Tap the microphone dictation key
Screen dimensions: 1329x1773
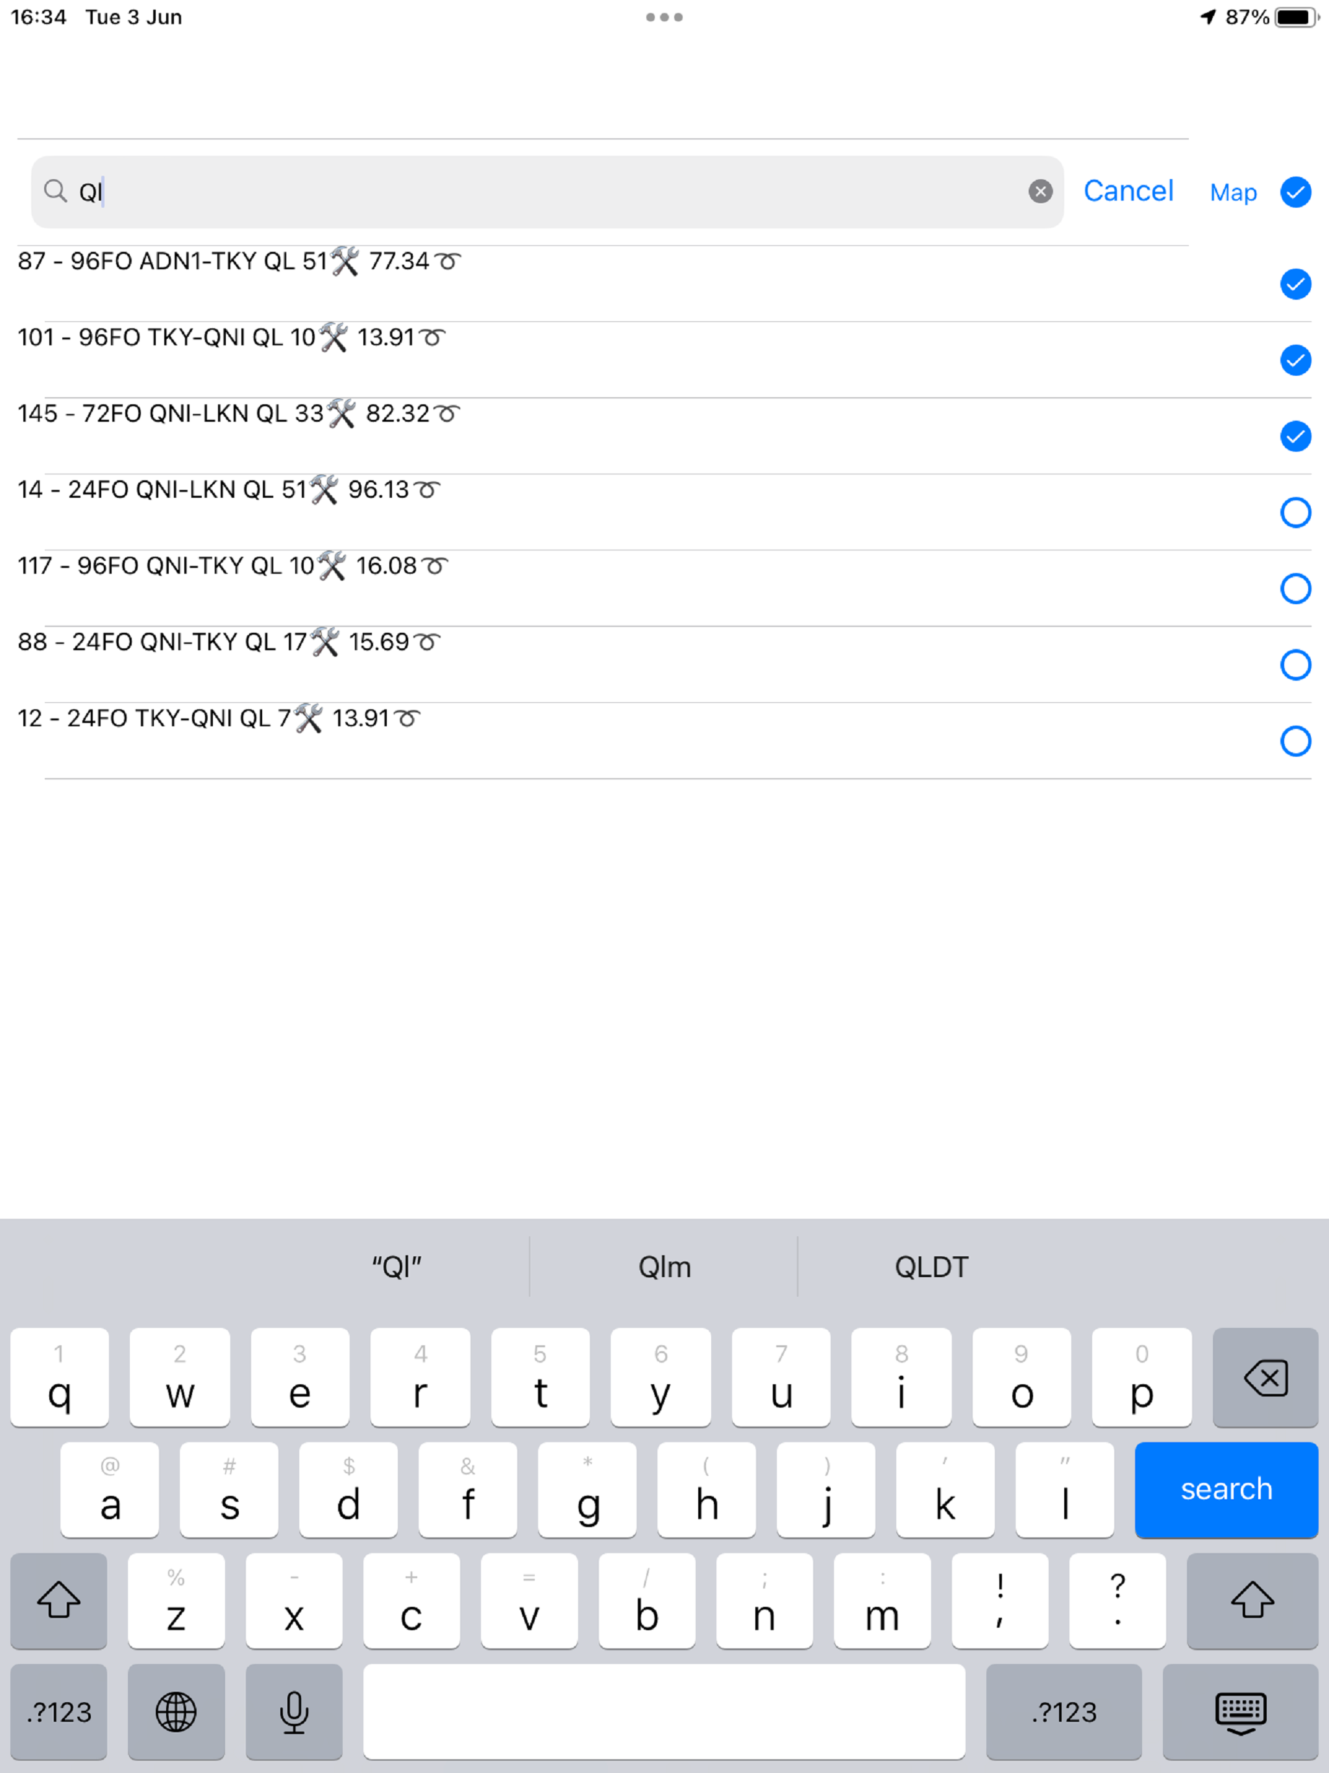(x=294, y=1712)
